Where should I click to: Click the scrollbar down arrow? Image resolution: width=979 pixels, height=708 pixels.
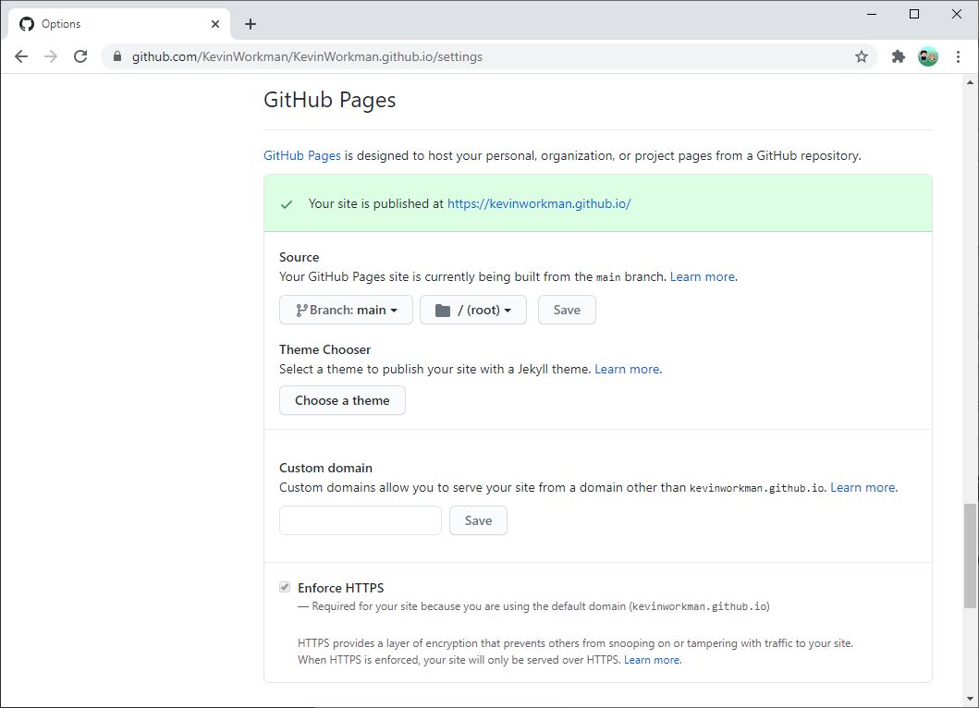(970, 700)
